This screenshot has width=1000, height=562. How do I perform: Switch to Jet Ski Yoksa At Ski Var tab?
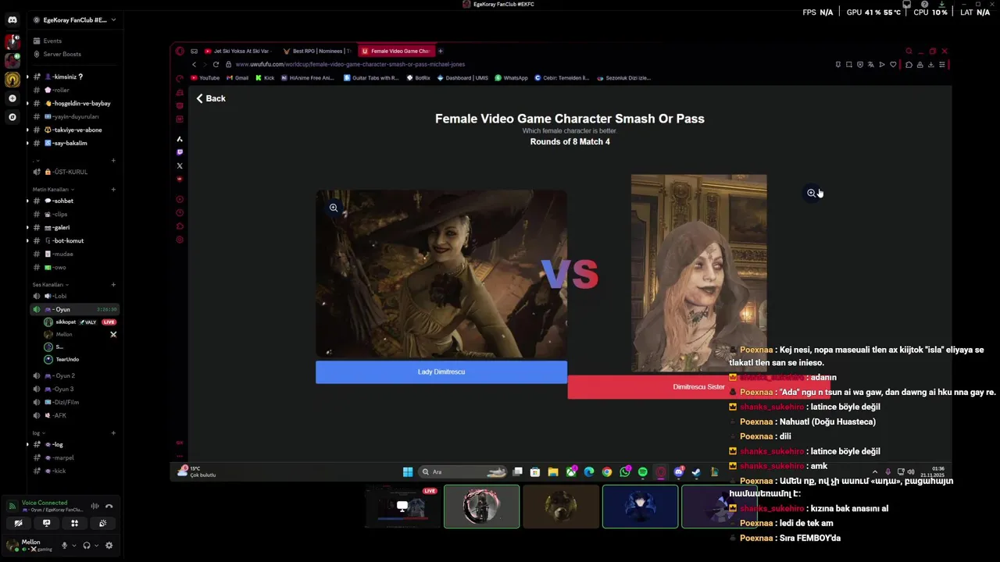coord(237,51)
